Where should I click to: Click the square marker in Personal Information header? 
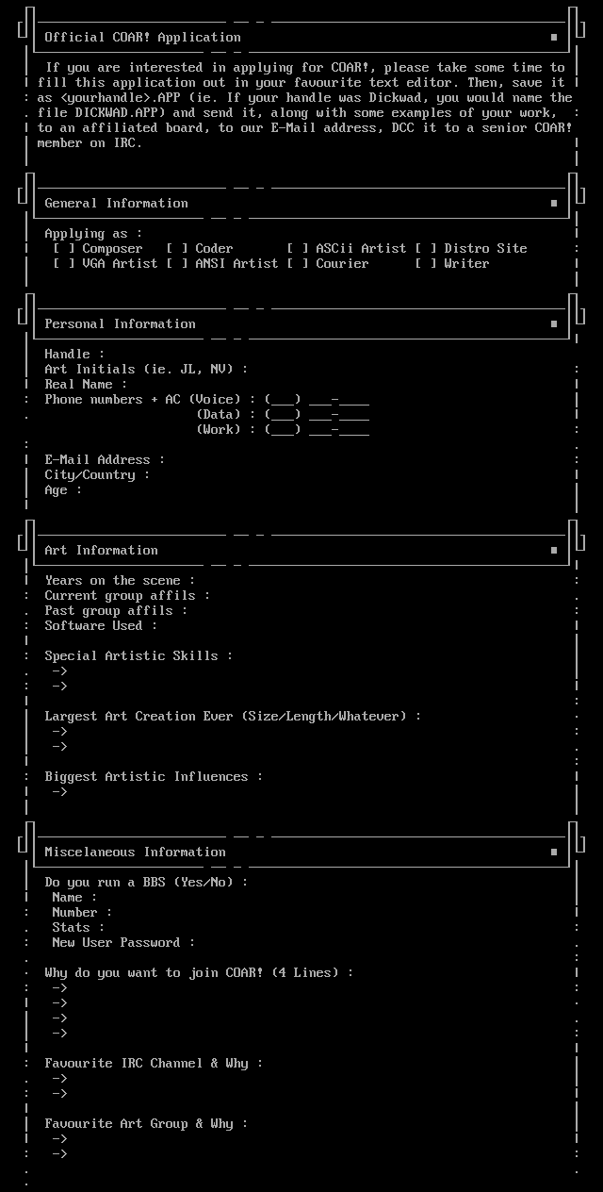[554, 324]
